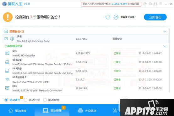The height and width of the screenshot is (116, 174).
Task: Toggle the 需要备份(1) group checkbox
Action: tap(6, 32)
